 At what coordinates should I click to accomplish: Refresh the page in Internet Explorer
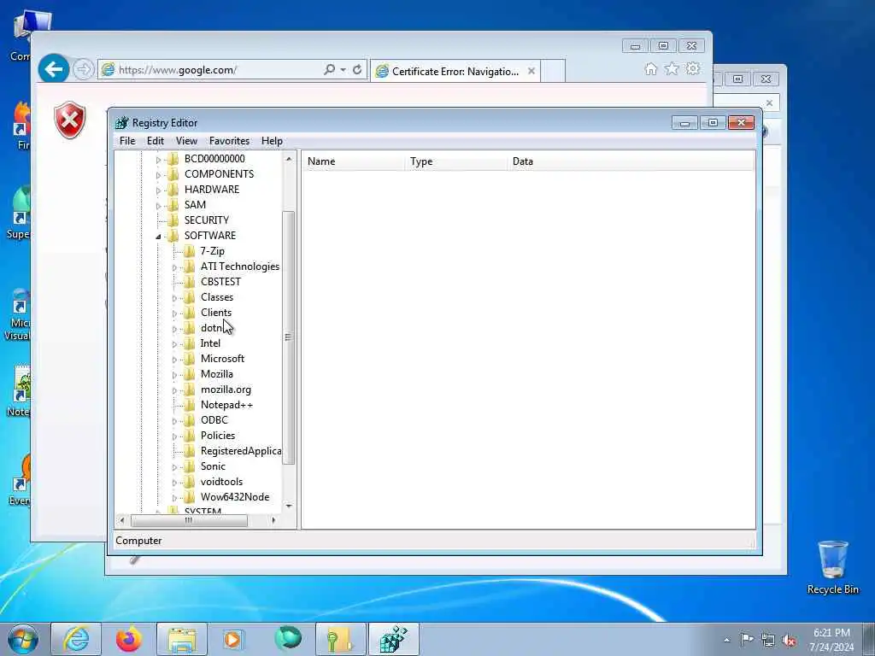pos(357,70)
